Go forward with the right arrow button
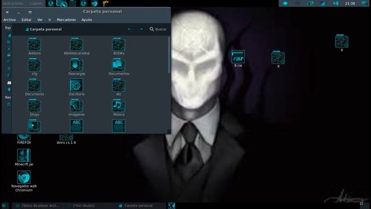The width and height of the screenshot is (371, 209). point(141,29)
